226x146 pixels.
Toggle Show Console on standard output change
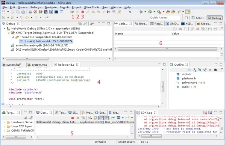(x=101, y=118)
